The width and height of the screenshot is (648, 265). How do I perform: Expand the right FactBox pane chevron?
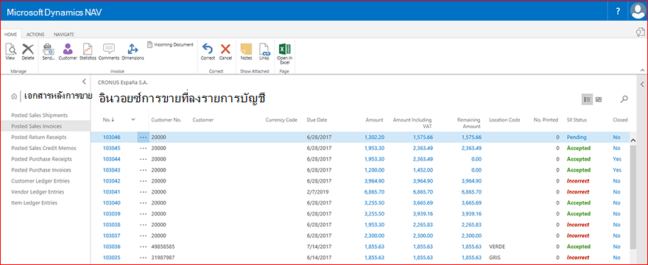(x=642, y=85)
